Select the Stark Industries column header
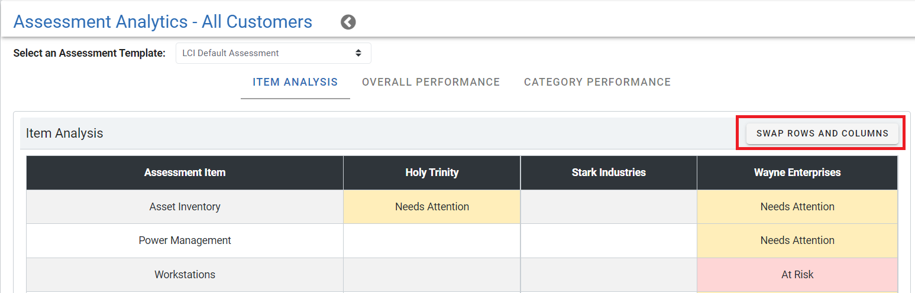The image size is (915, 293). tap(609, 172)
